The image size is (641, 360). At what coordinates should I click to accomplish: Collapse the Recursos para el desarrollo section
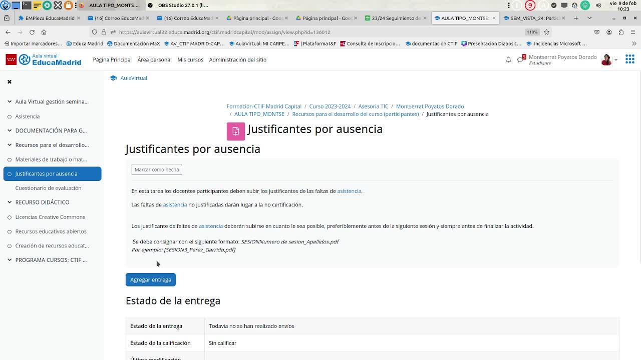click(x=10, y=145)
